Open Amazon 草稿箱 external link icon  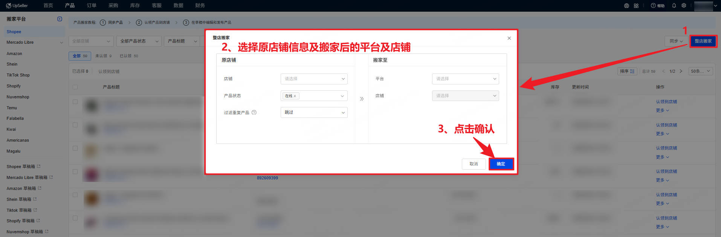(x=40, y=188)
